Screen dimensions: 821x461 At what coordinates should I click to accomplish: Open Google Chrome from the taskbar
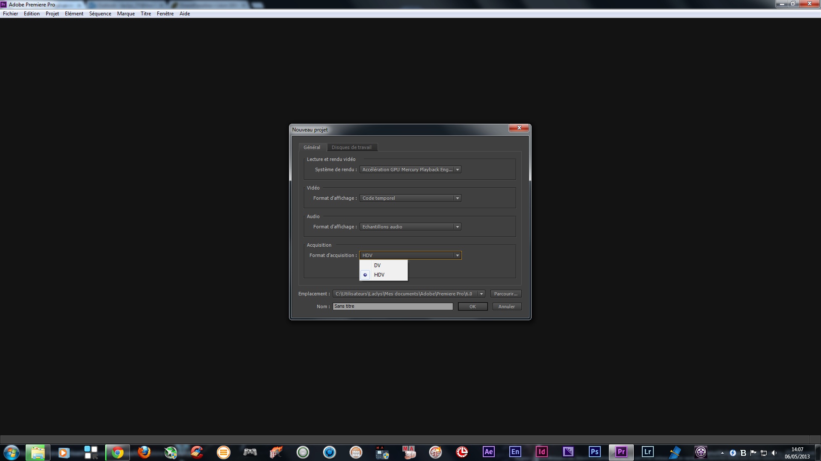tap(117, 452)
